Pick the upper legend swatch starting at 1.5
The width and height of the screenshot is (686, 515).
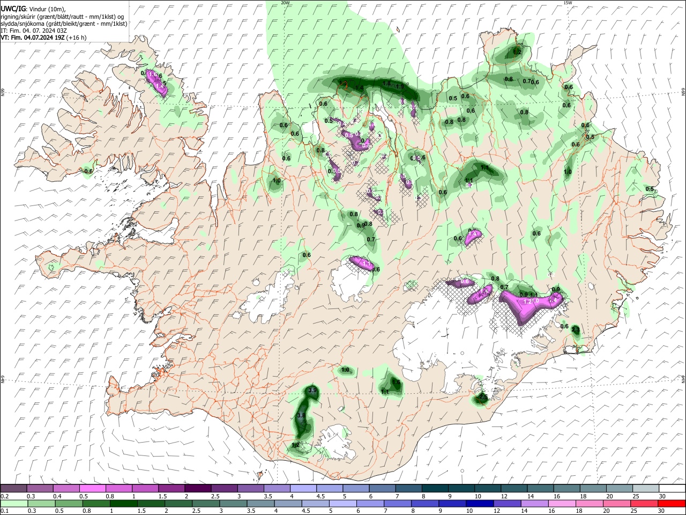pyautogui.click(x=171, y=489)
